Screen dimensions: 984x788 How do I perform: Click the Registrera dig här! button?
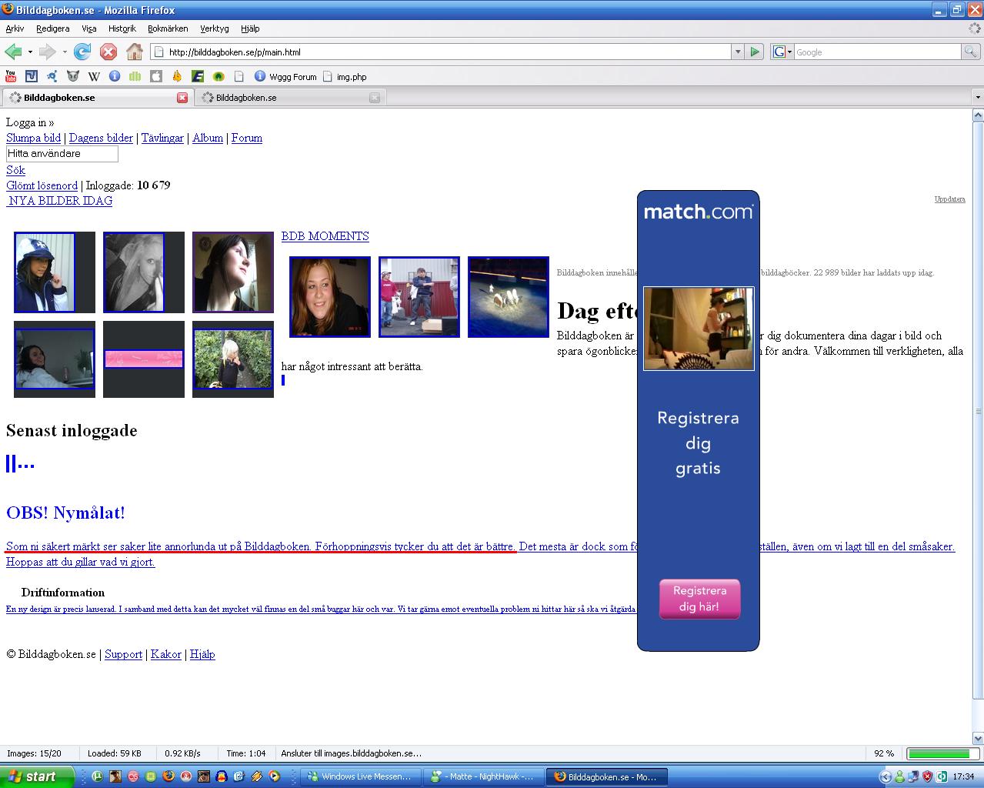click(x=699, y=599)
